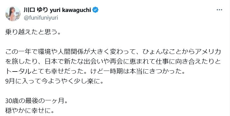Click the line 30歳の最後の一ヶ月。
The width and height of the screenshot is (230, 116).
pyautogui.click(x=36, y=101)
